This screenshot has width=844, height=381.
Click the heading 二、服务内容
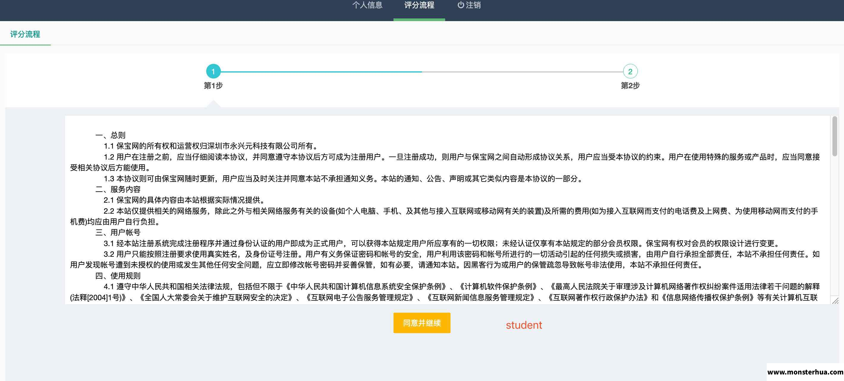(118, 189)
